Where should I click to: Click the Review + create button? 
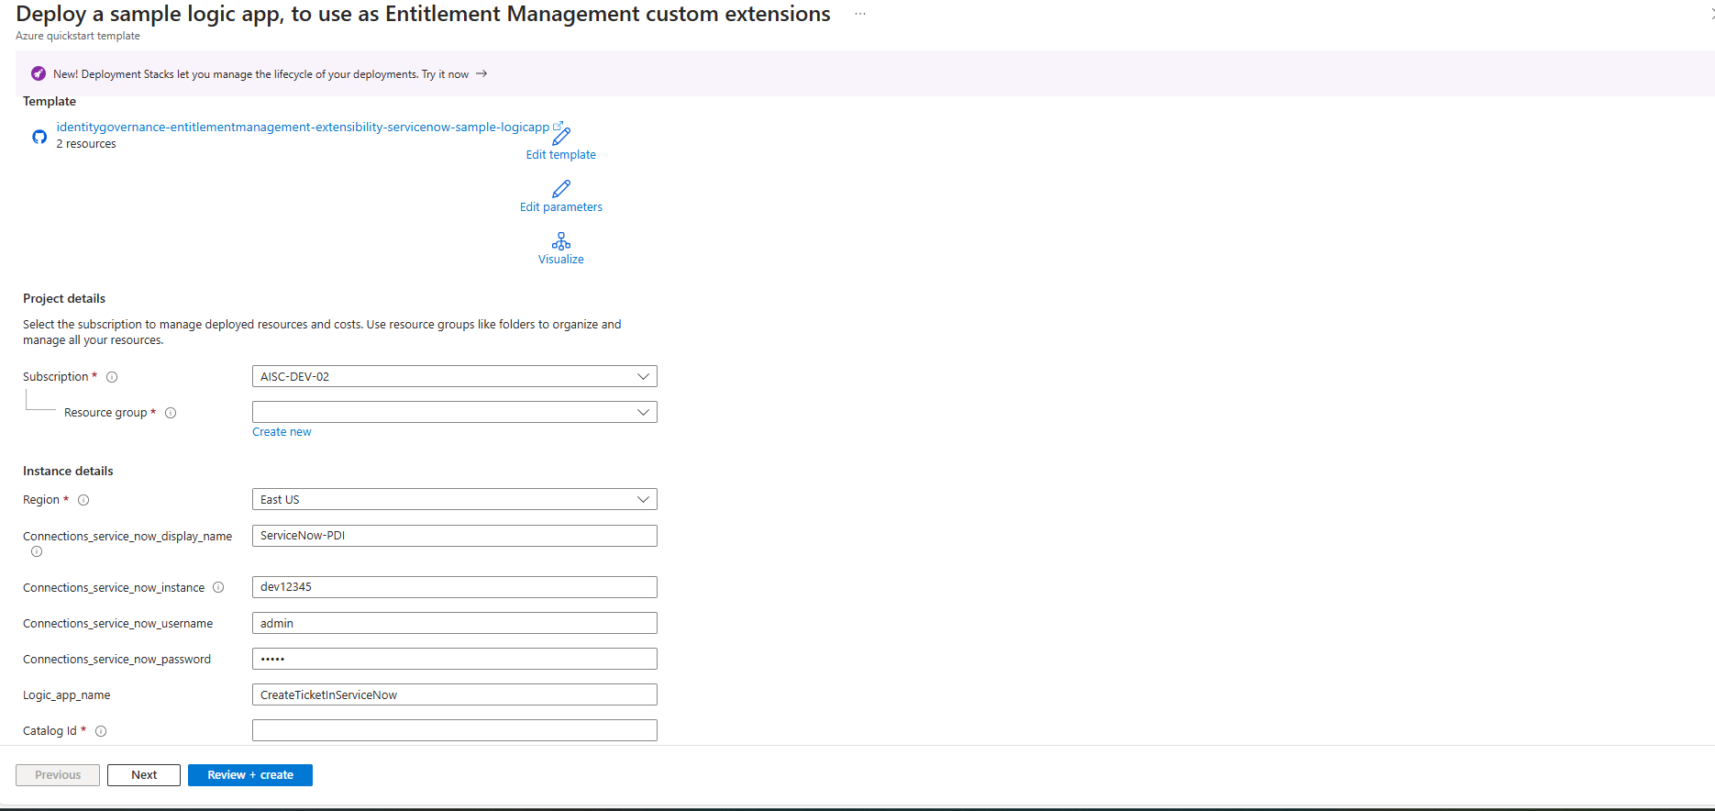point(250,775)
